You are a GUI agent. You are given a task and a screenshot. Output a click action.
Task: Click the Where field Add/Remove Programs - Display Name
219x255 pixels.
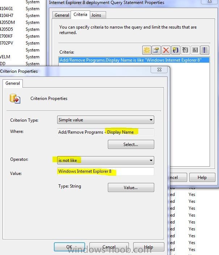105,132
